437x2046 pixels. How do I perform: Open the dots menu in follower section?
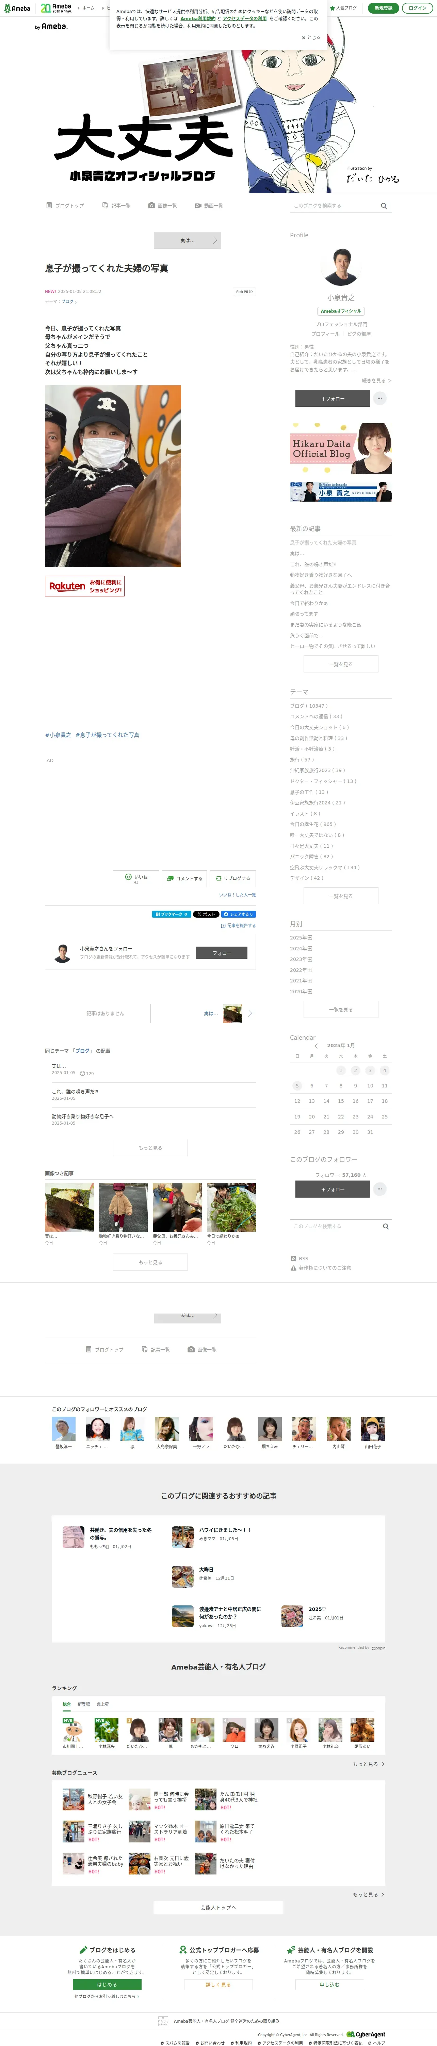pos(380,1189)
